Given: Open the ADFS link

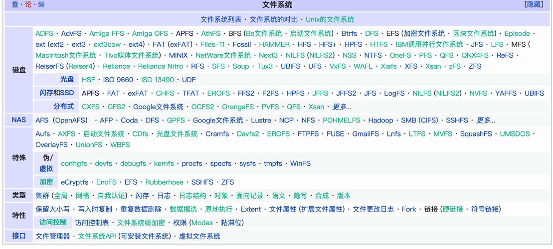Looking at the screenshot, I should click(x=44, y=33).
